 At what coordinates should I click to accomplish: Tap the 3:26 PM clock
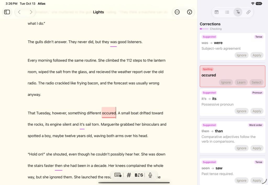[x=11, y=4]
